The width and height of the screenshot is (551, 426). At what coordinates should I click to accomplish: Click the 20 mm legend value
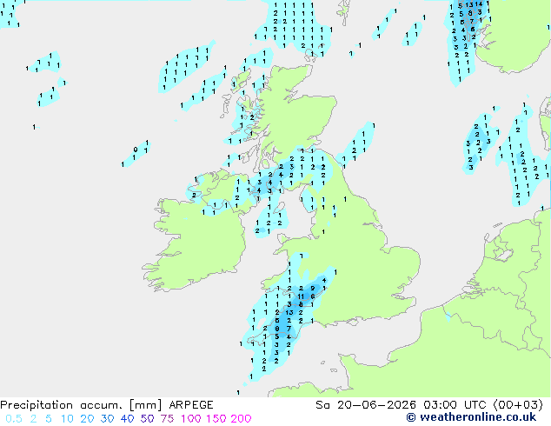tap(87, 419)
